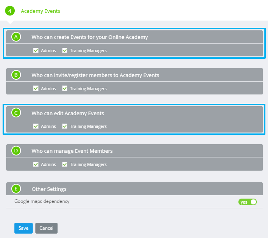
Task: Click the Academy Events heading
Action: (x=41, y=11)
